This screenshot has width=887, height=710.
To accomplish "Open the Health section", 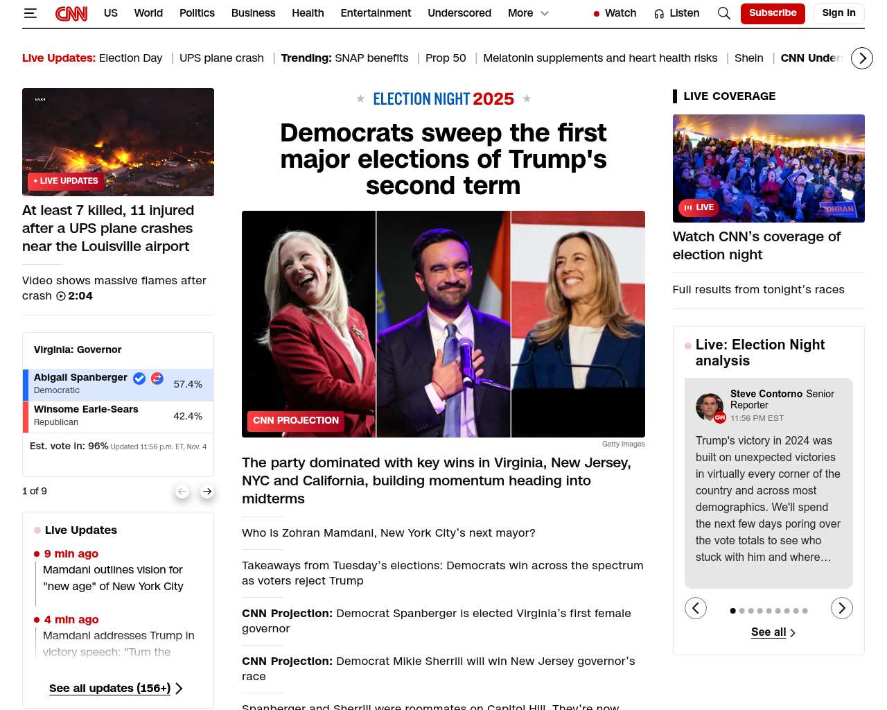I will [308, 13].
